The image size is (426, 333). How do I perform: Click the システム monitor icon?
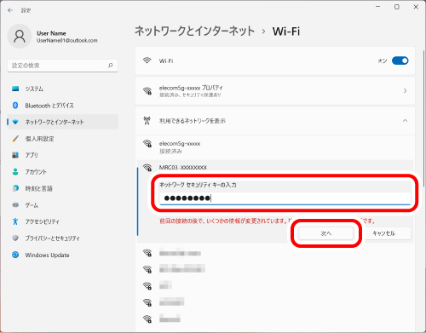(15, 89)
